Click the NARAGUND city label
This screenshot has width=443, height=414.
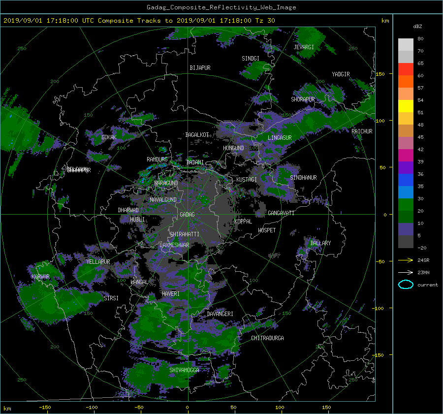[166, 183]
